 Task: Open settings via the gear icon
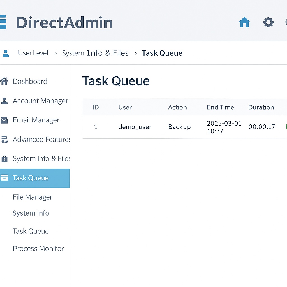268,22
